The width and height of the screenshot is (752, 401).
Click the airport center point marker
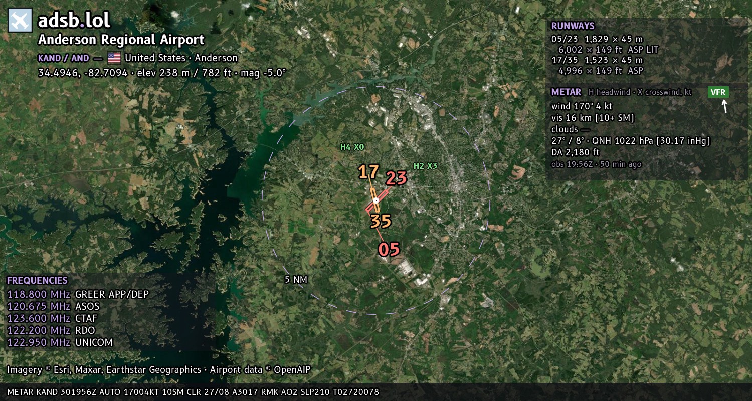(x=375, y=200)
